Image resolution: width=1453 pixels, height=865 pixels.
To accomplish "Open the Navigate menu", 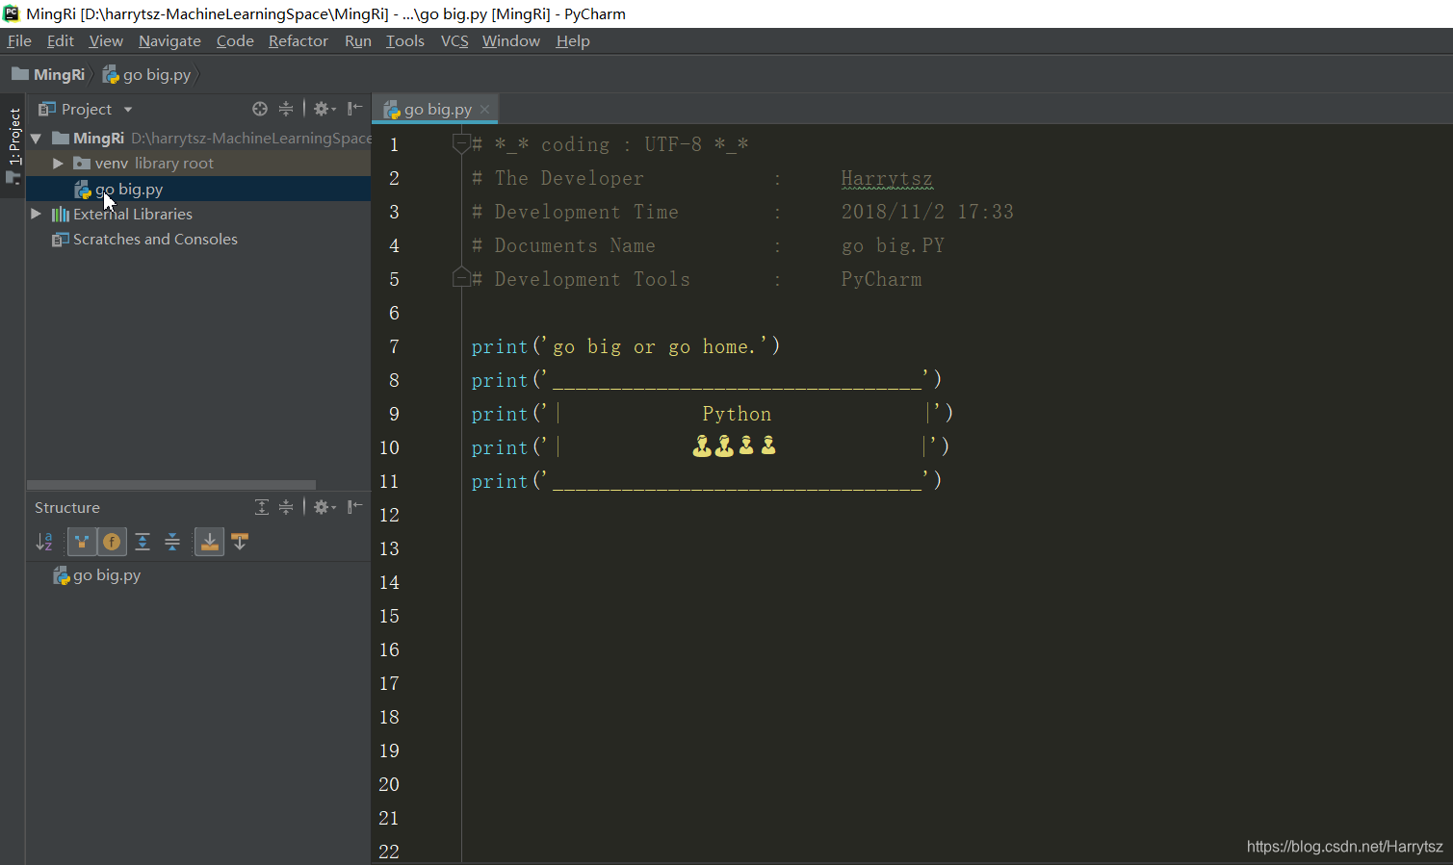I will [x=169, y=40].
